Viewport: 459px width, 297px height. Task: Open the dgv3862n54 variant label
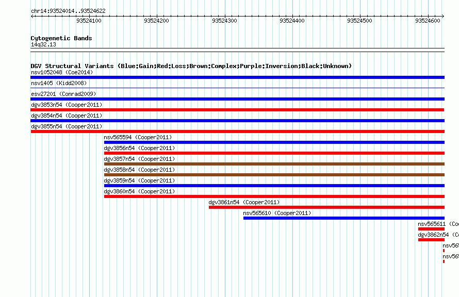(438, 235)
